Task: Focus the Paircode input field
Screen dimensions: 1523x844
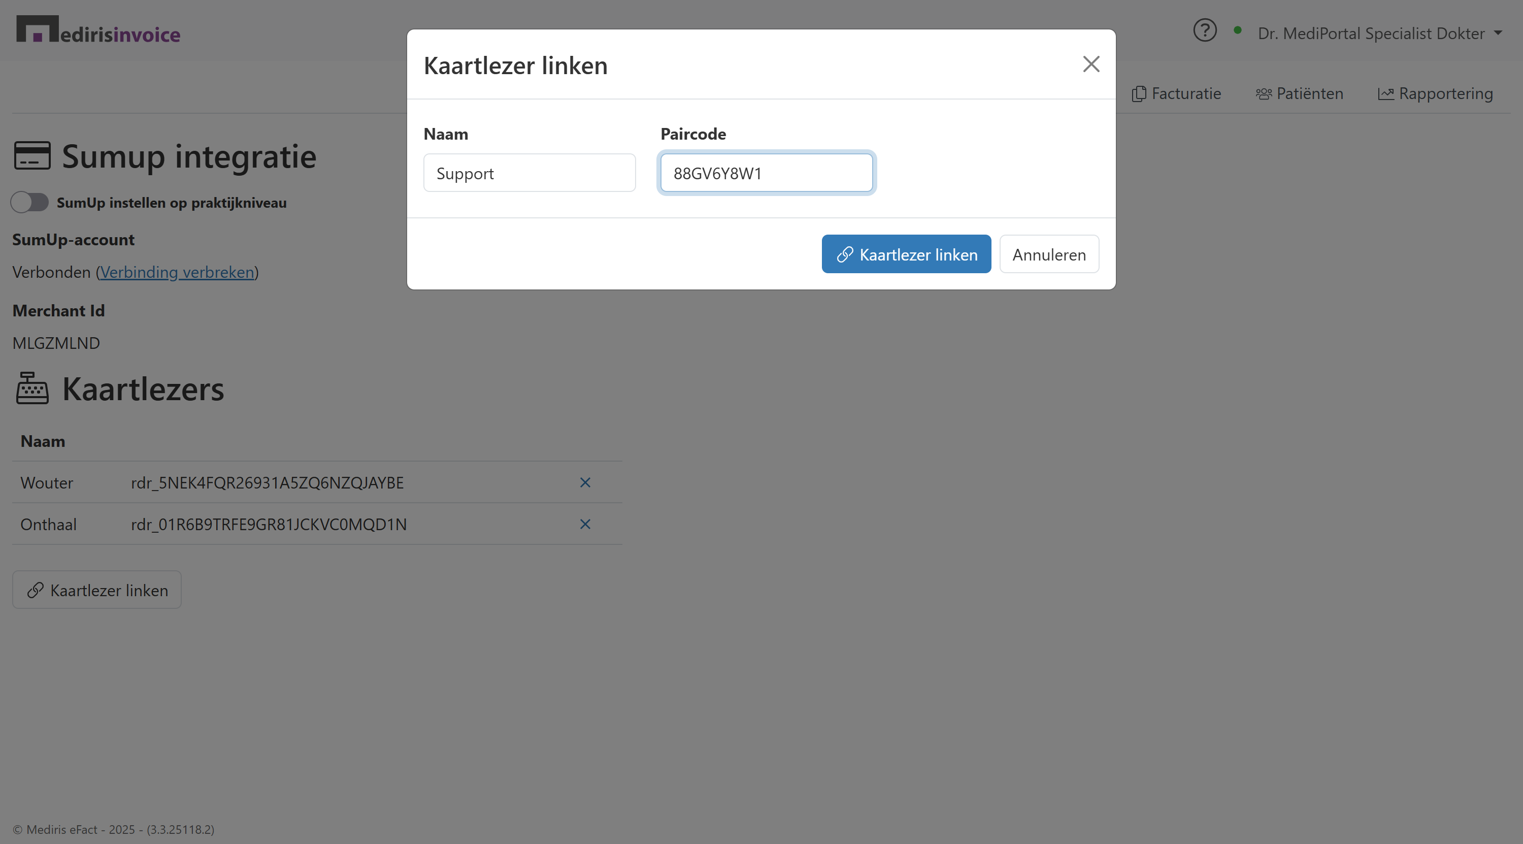Action: tap(766, 173)
